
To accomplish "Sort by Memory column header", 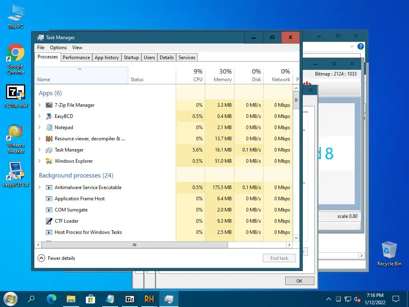I will pyautogui.click(x=220, y=76).
